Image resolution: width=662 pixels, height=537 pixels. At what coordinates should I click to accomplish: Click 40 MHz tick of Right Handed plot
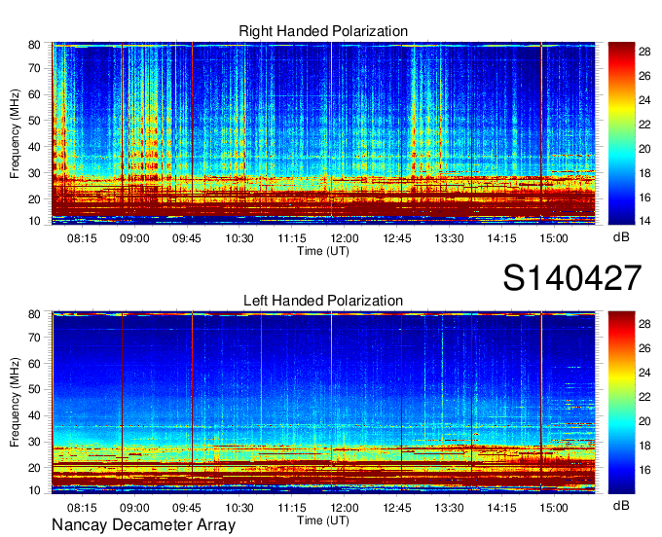[x=34, y=147]
